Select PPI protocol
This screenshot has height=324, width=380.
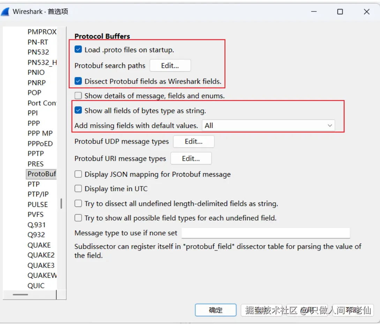[x=33, y=113]
